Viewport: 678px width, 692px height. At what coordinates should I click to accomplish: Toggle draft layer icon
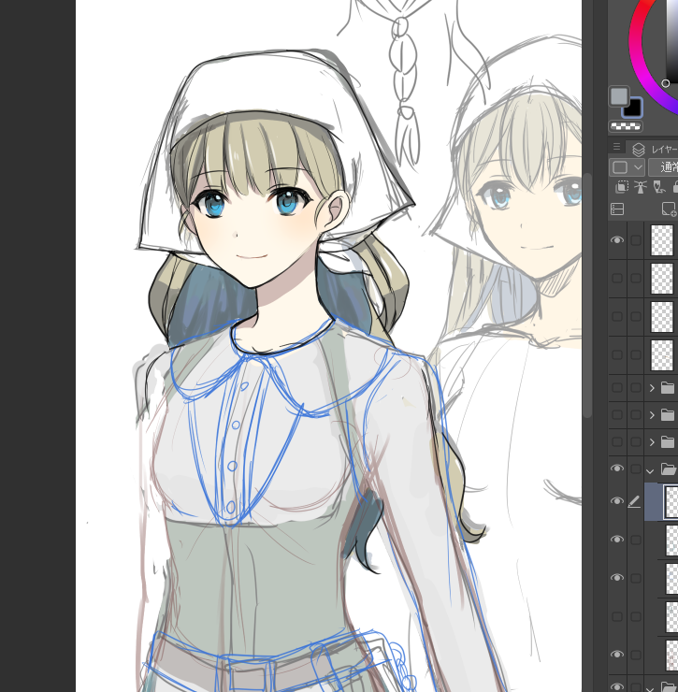[658, 187]
